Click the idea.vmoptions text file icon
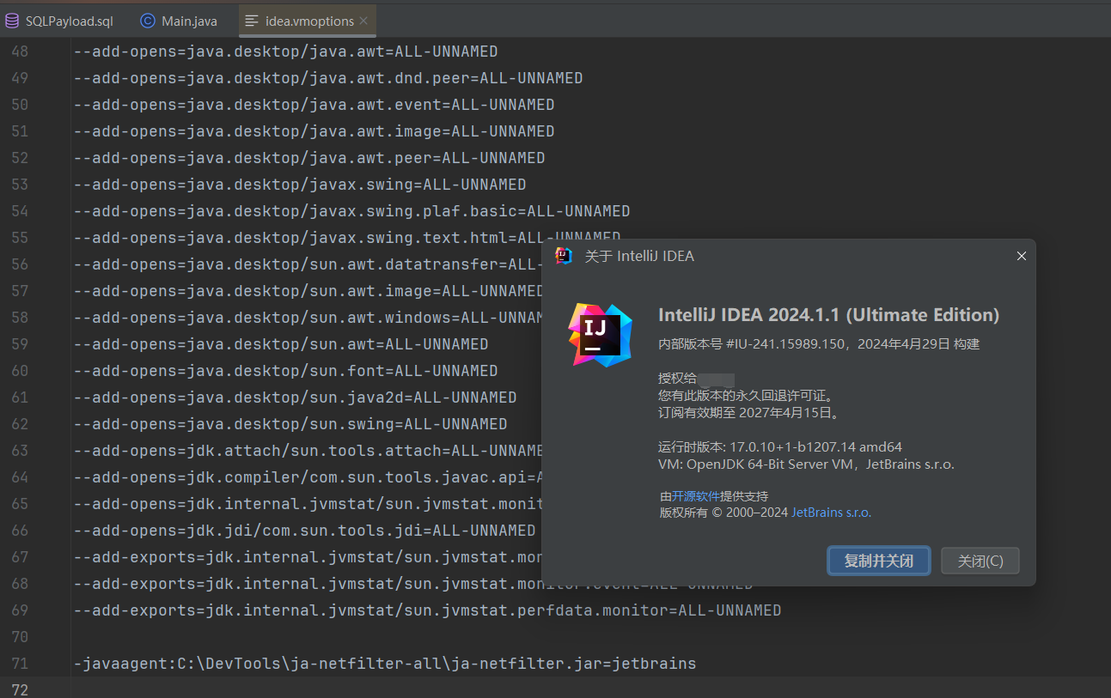The width and height of the screenshot is (1111, 698). pos(252,21)
